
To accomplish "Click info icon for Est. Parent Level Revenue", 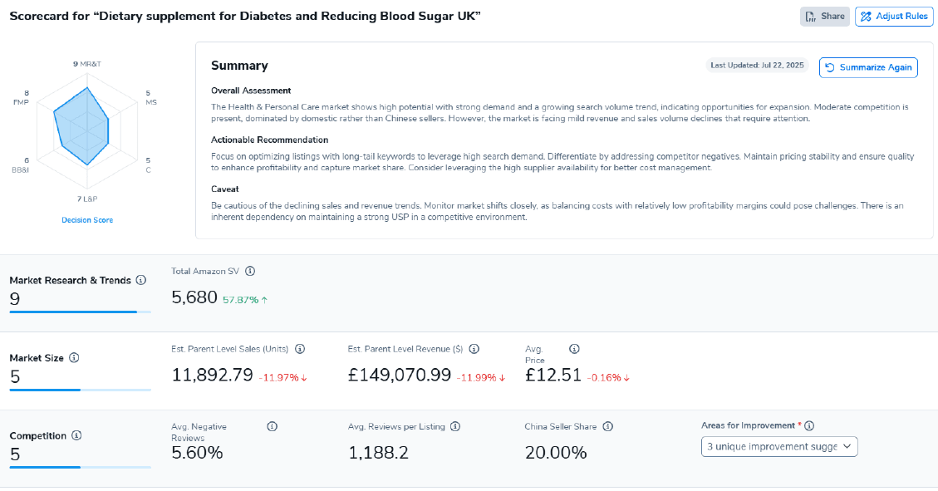I will tap(474, 349).
